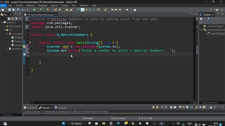Click the Previous Annotation toolbar icon
Screen dimensions: 225x126
[x=105, y=10]
